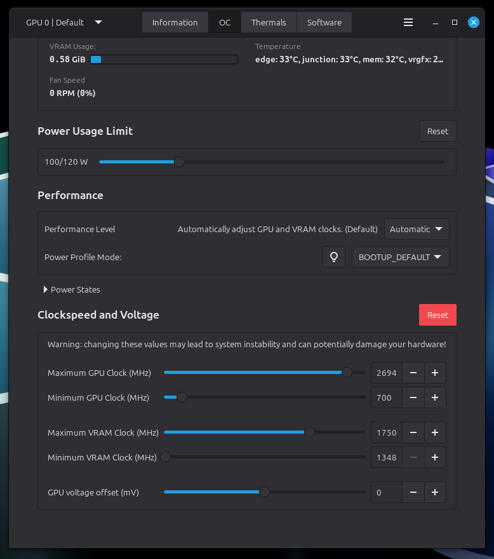Go to the Thermals tab
The width and height of the screenshot is (494, 559).
[x=269, y=22]
